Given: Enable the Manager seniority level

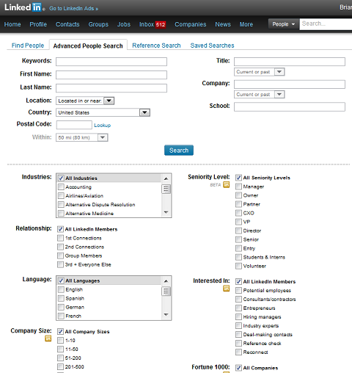Looking at the screenshot, I should point(238,186).
